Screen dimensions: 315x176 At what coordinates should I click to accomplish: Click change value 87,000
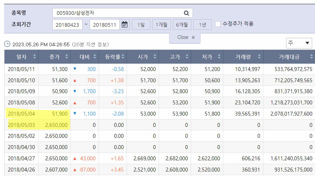[88, 170]
